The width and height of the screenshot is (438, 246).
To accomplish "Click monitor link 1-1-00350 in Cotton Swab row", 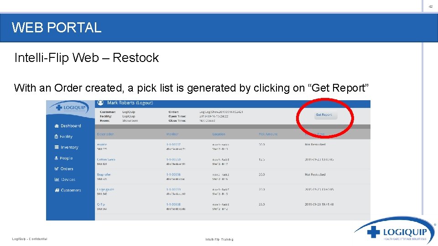I will (x=173, y=159).
